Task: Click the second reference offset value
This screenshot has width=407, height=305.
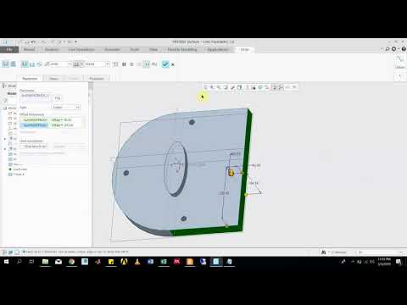Action: (x=63, y=125)
